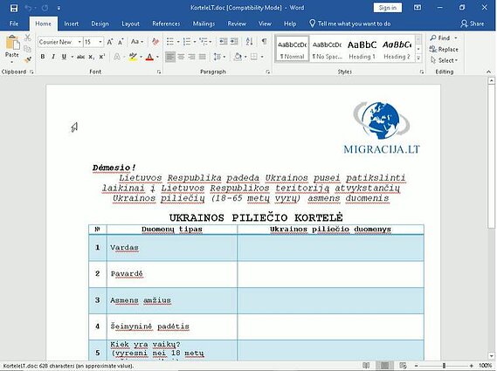Center the paragraph text
Image resolution: width=497 pixels, height=371 pixels.
click(x=181, y=57)
